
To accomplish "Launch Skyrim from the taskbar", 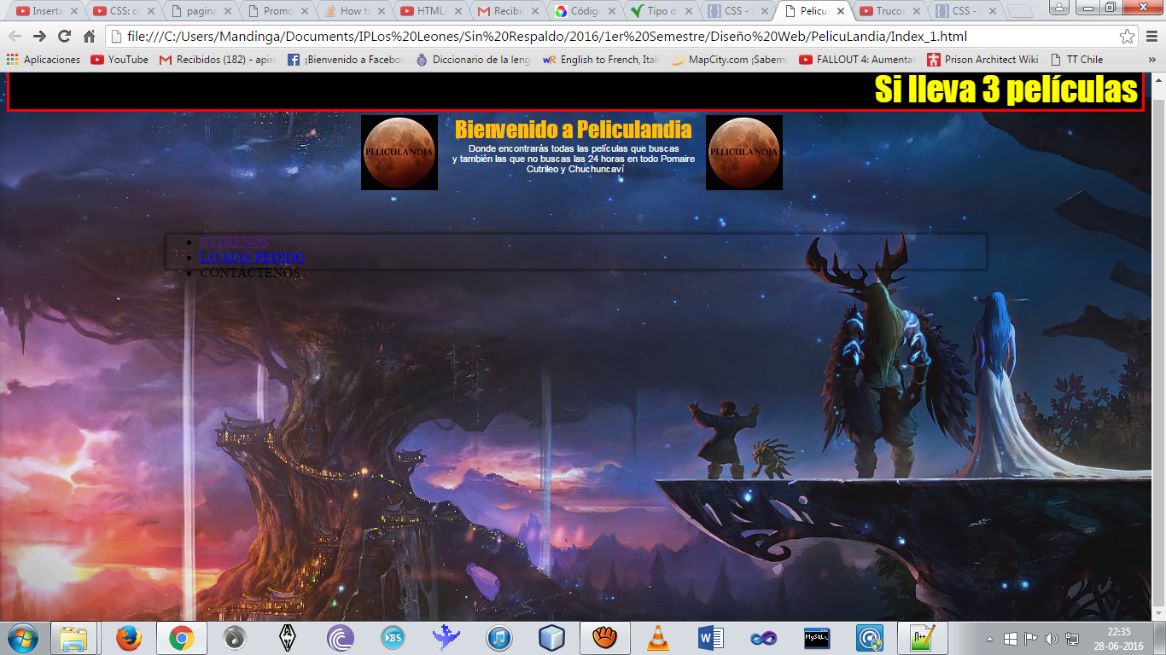I will click(288, 638).
